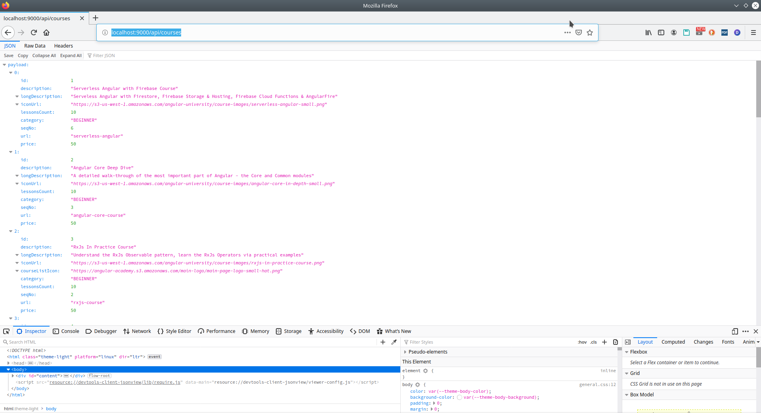Click the orange round extension icon
Screen dimensions: 761x413
[x=712, y=33]
